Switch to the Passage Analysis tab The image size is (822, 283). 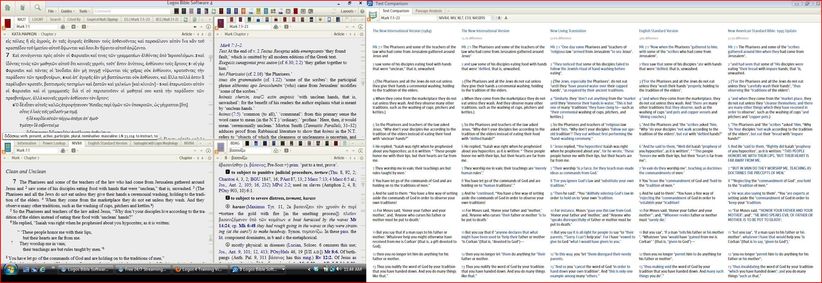point(429,11)
